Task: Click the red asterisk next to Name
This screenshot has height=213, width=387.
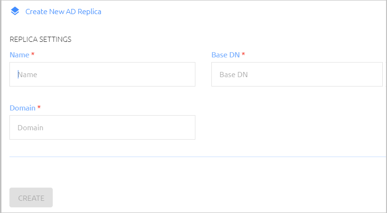Action: point(33,54)
